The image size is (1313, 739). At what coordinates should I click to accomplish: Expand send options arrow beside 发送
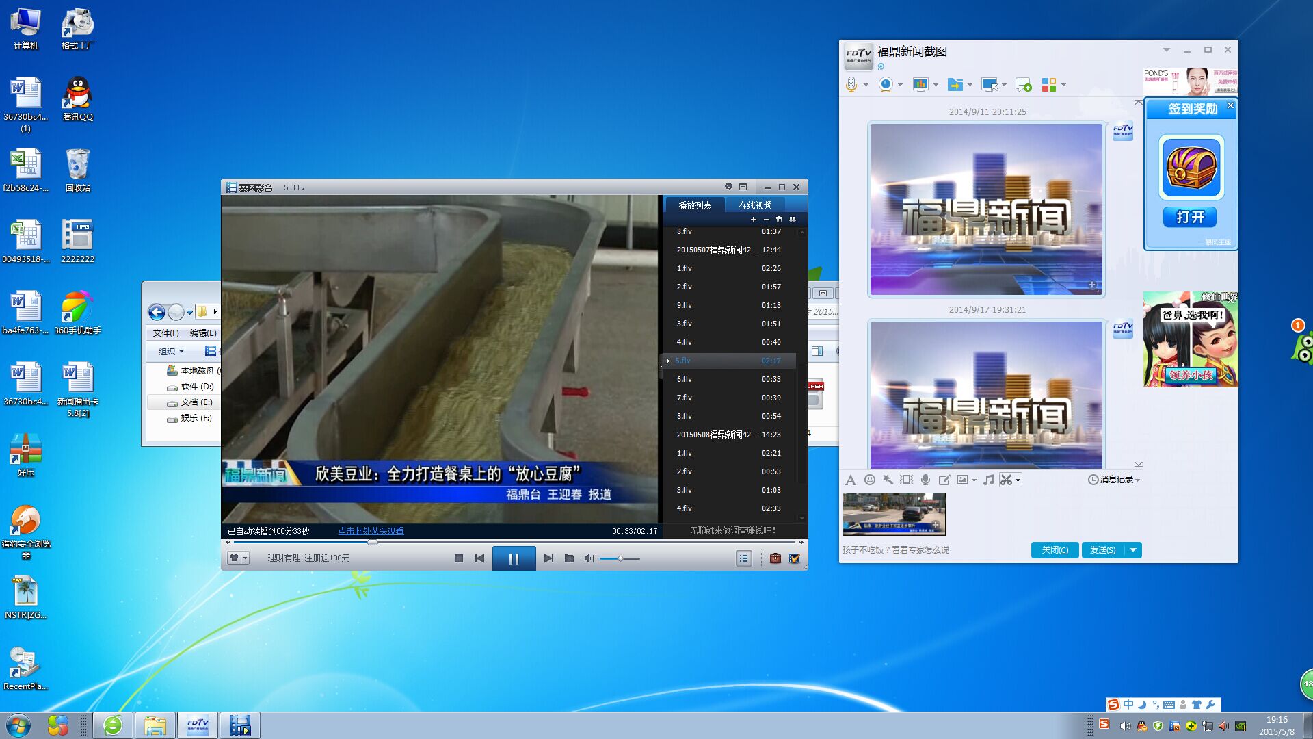[x=1133, y=550]
